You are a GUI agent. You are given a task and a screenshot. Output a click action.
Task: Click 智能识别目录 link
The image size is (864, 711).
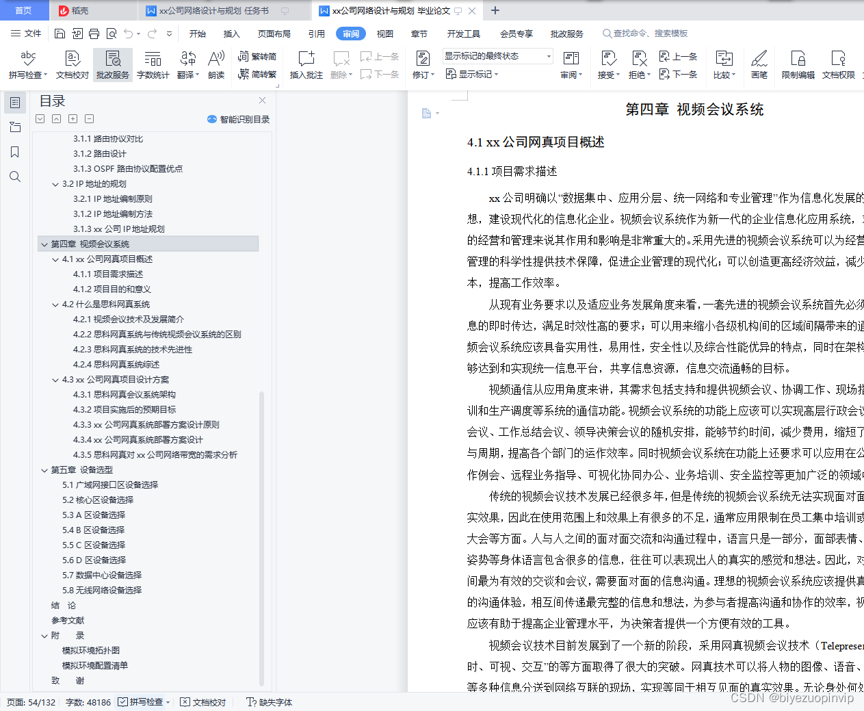(239, 119)
